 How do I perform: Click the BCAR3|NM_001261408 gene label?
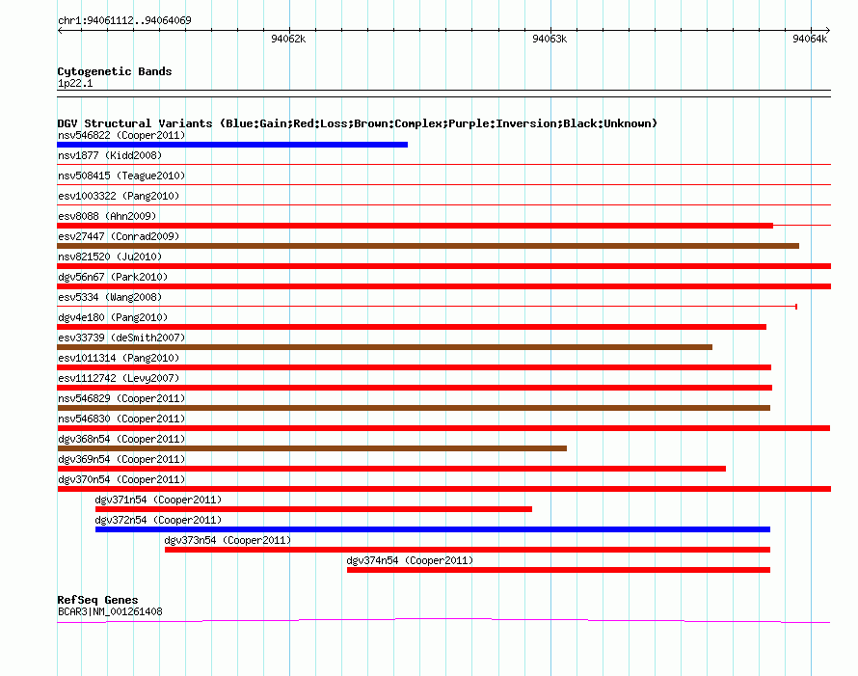(110, 611)
